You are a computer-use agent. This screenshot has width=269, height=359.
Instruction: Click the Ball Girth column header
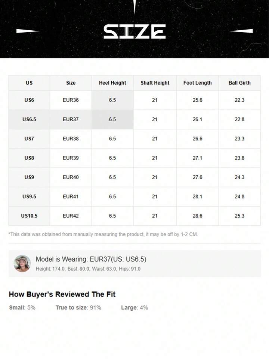click(239, 83)
